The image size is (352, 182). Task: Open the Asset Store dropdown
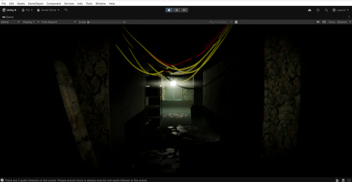click(x=48, y=10)
